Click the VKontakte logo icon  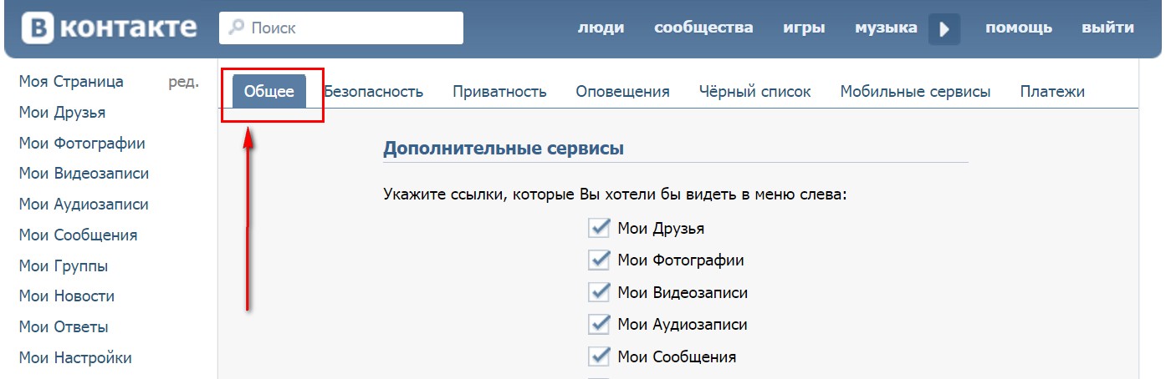click(x=37, y=28)
